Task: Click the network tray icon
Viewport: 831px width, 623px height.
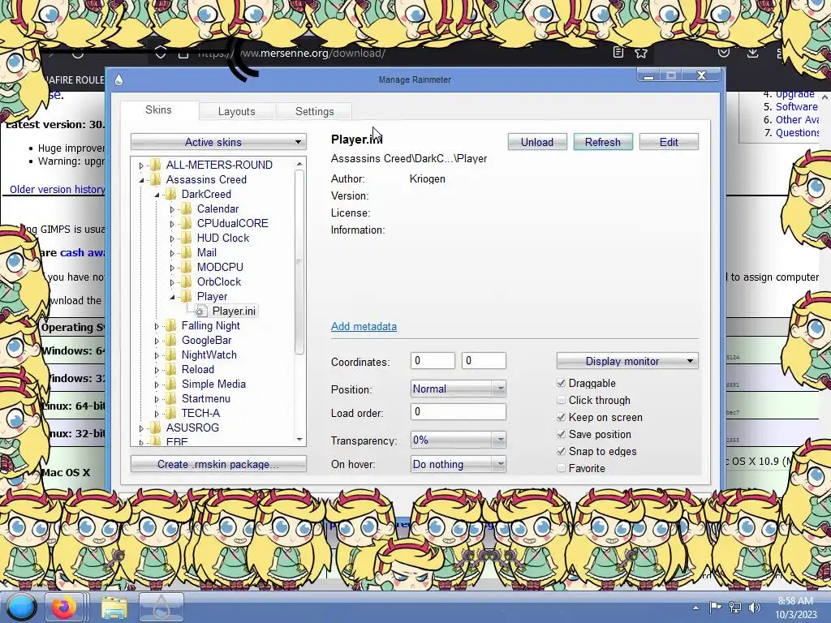Action: click(735, 608)
